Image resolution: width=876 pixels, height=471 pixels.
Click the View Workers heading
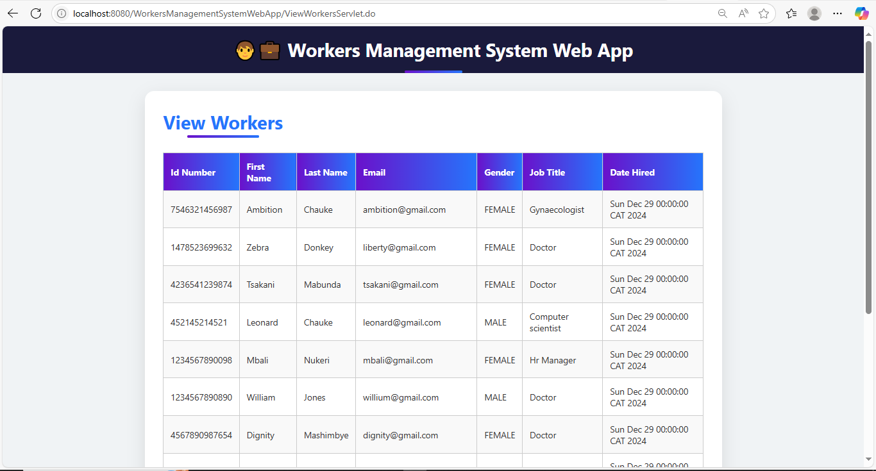coord(223,123)
